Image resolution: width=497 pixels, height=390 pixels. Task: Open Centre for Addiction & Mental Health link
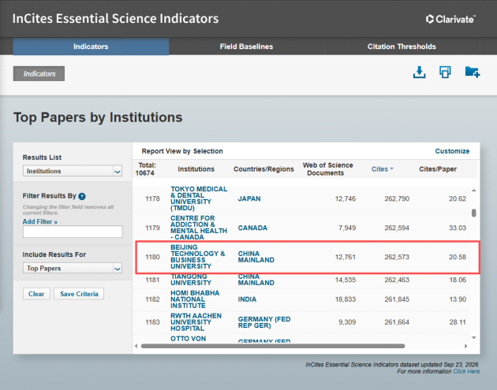click(199, 228)
